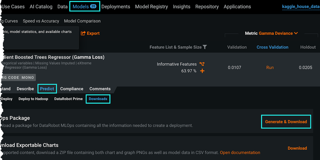Run cross validation for this model
320x160 pixels.
(x=270, y=68)
